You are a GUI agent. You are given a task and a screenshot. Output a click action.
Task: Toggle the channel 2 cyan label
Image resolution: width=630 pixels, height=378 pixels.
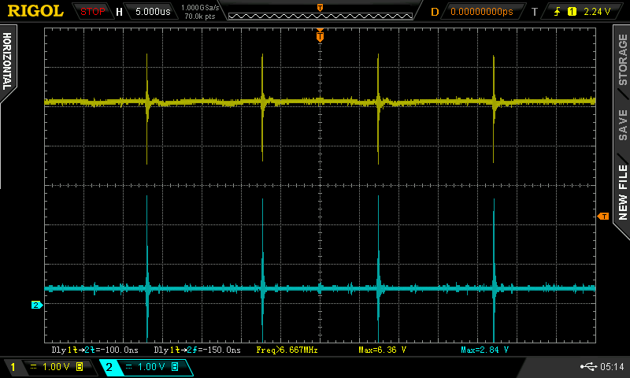[x=109, y=367]
